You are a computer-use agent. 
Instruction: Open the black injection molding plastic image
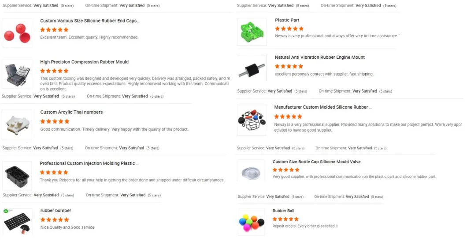coord(17,176)
